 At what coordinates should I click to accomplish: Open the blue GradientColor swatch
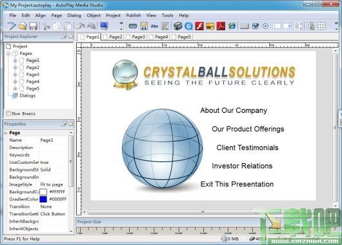(43, 199)
